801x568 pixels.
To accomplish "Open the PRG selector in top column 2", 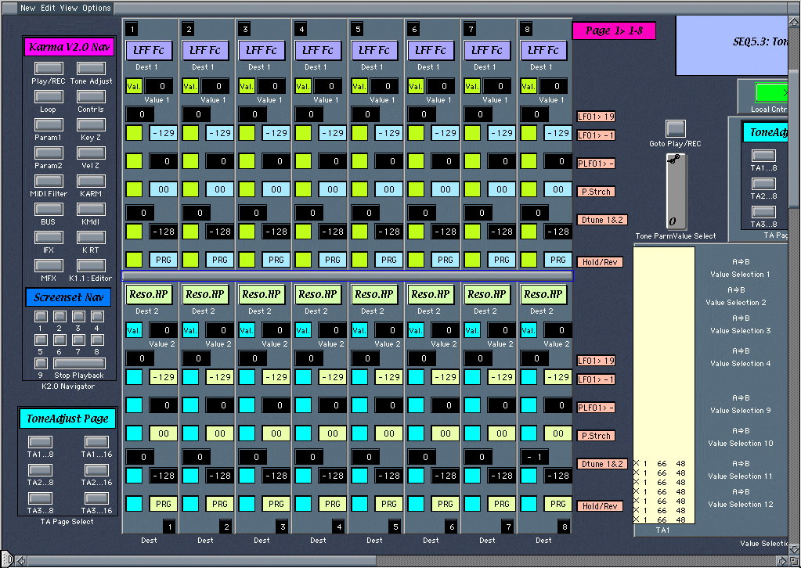I will pyautogui.click(x=220, y=260).
